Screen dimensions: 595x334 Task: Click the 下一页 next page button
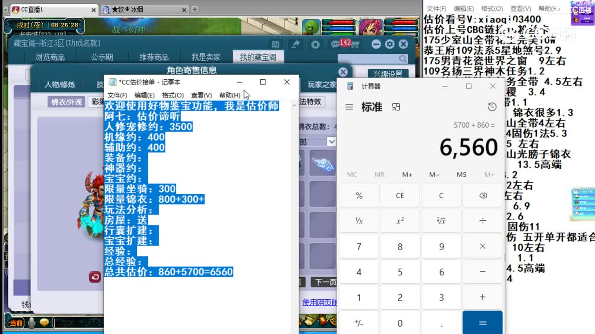[x=324, y=282]
